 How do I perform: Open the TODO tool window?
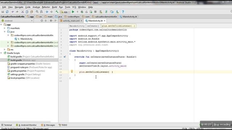tap(63, 125)
